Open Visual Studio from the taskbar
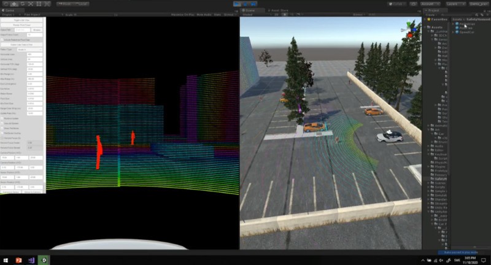This screenshot has height=265, width=491. (31, 259)
